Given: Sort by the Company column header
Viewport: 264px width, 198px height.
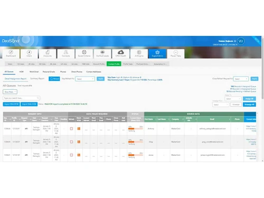Looking at the screenshot, I should coord(177,119).
